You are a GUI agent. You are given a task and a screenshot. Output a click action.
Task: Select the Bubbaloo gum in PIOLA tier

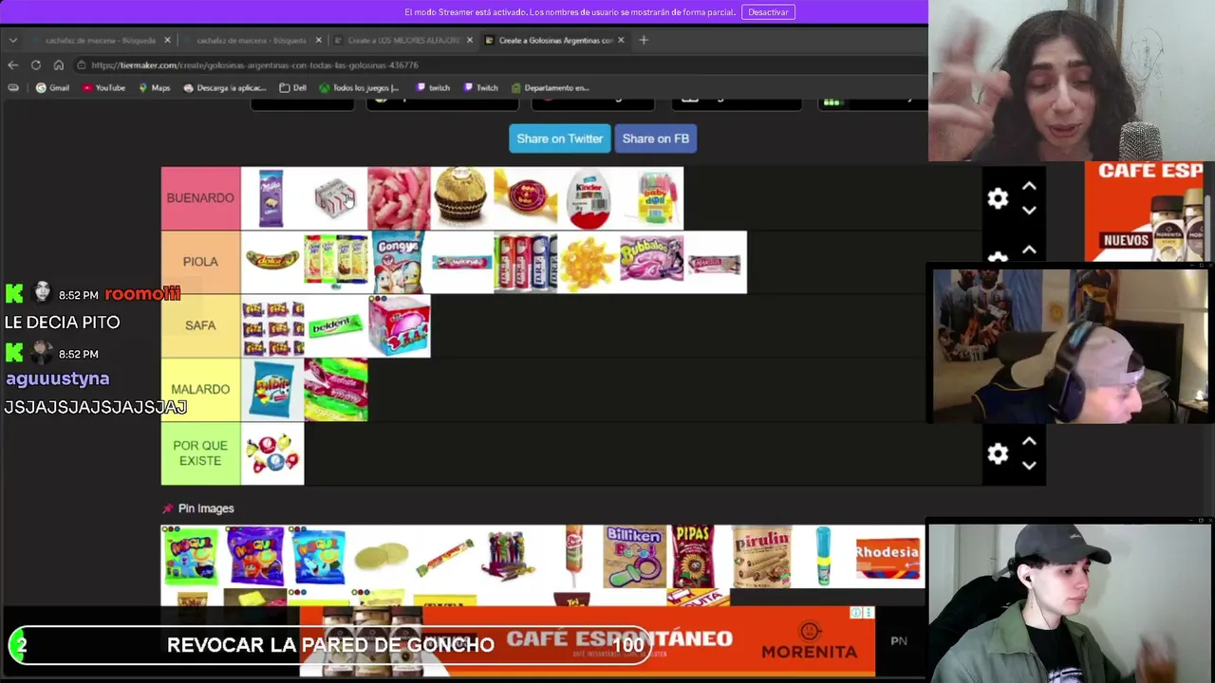tap(651, 262)
